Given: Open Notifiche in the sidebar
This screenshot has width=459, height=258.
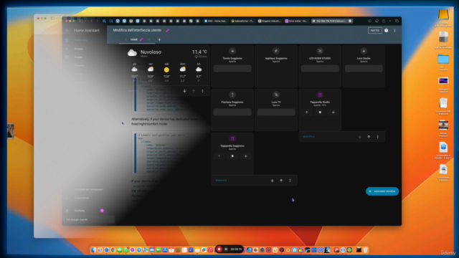Looking at the screenshot, I should tap(80, 211).
